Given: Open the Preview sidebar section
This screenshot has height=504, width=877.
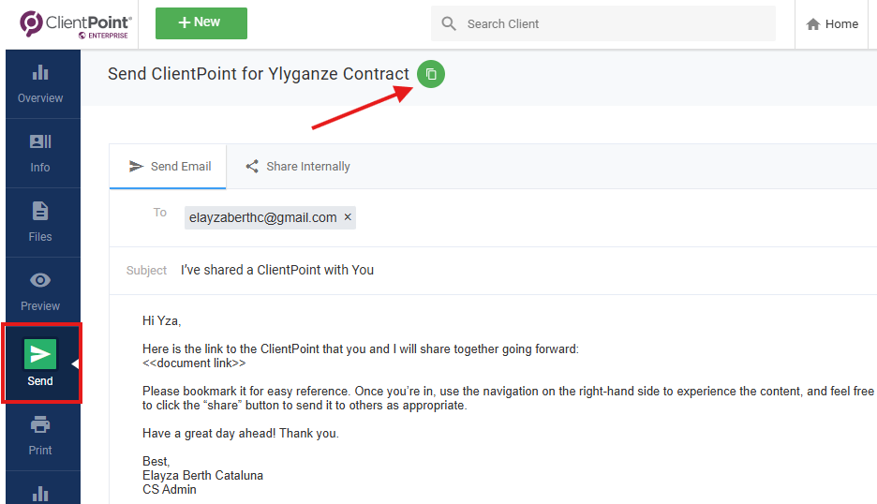Looking at the screenshot, I should 40,292.
